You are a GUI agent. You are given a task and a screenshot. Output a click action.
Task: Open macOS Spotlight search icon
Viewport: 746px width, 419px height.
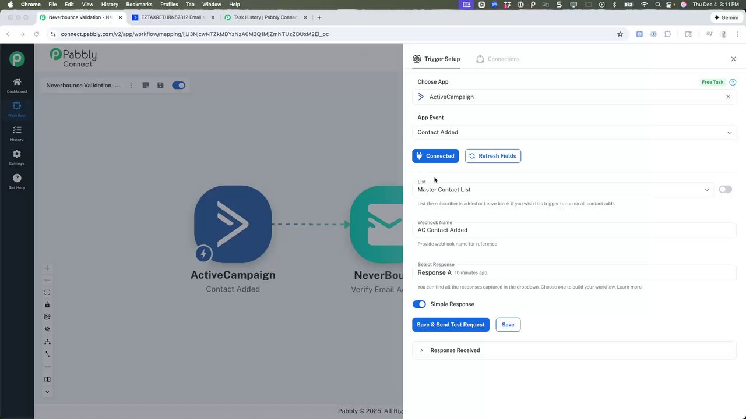pos(657,4)
